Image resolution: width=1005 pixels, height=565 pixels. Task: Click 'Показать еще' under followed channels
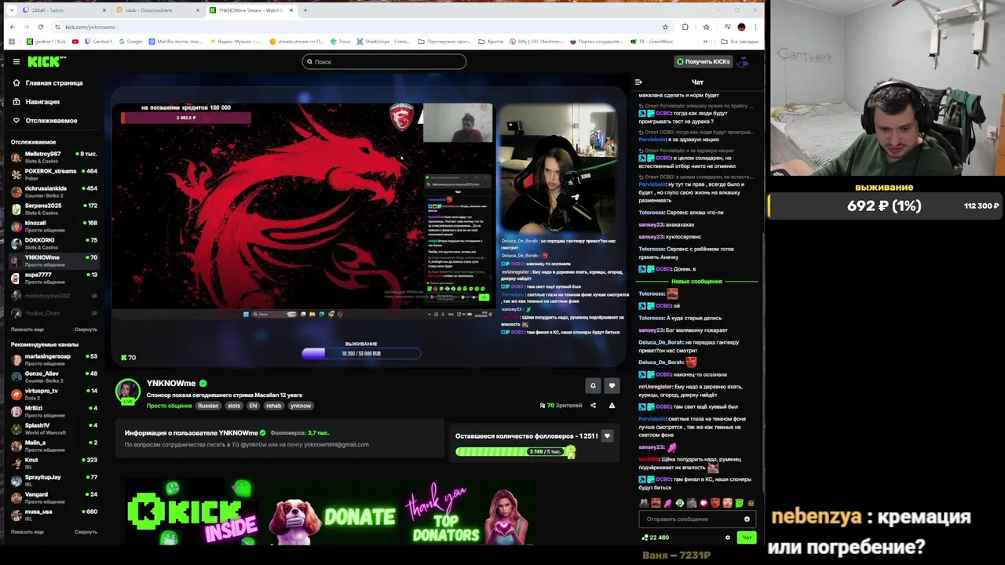tap(27, 330)
